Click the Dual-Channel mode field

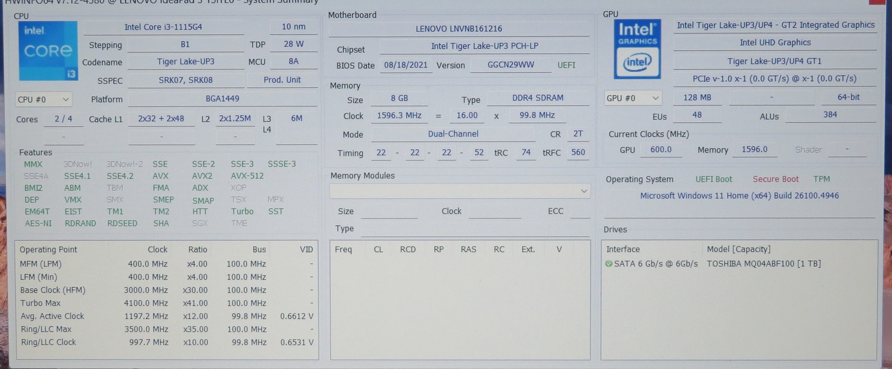click(453, 134)
